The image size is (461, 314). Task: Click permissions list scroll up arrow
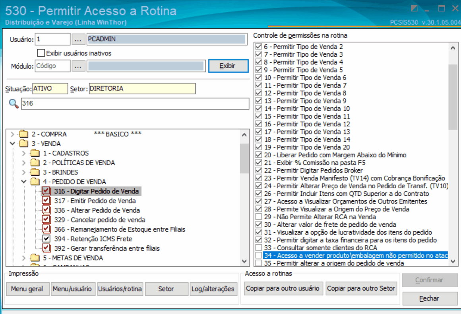click(x=453, y=48)
